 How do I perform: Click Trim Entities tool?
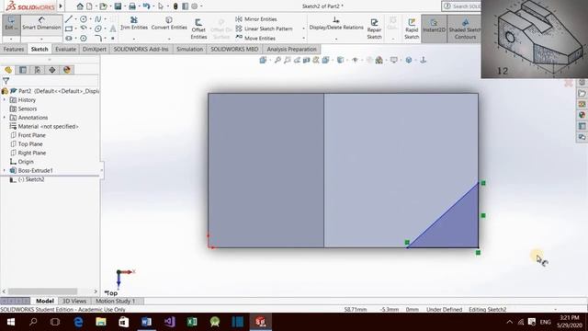(134, 23)
